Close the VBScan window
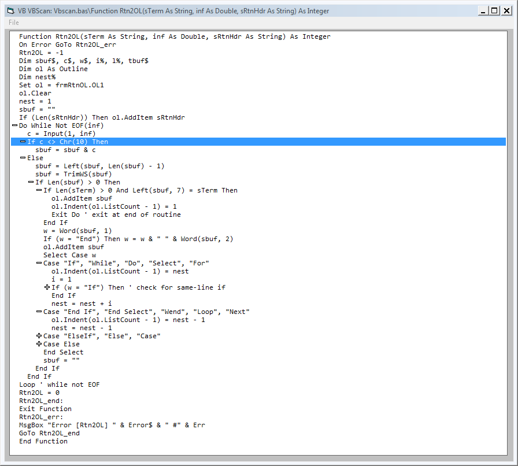The width and height of the screenshot is (518, 466). point(506,10)
